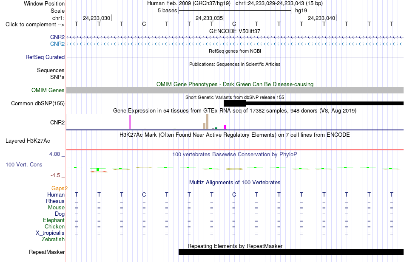The image size is (404, 262).
Task: Click the OMIM Gene Phenotypes title
Action: click(x=235, y=84)
